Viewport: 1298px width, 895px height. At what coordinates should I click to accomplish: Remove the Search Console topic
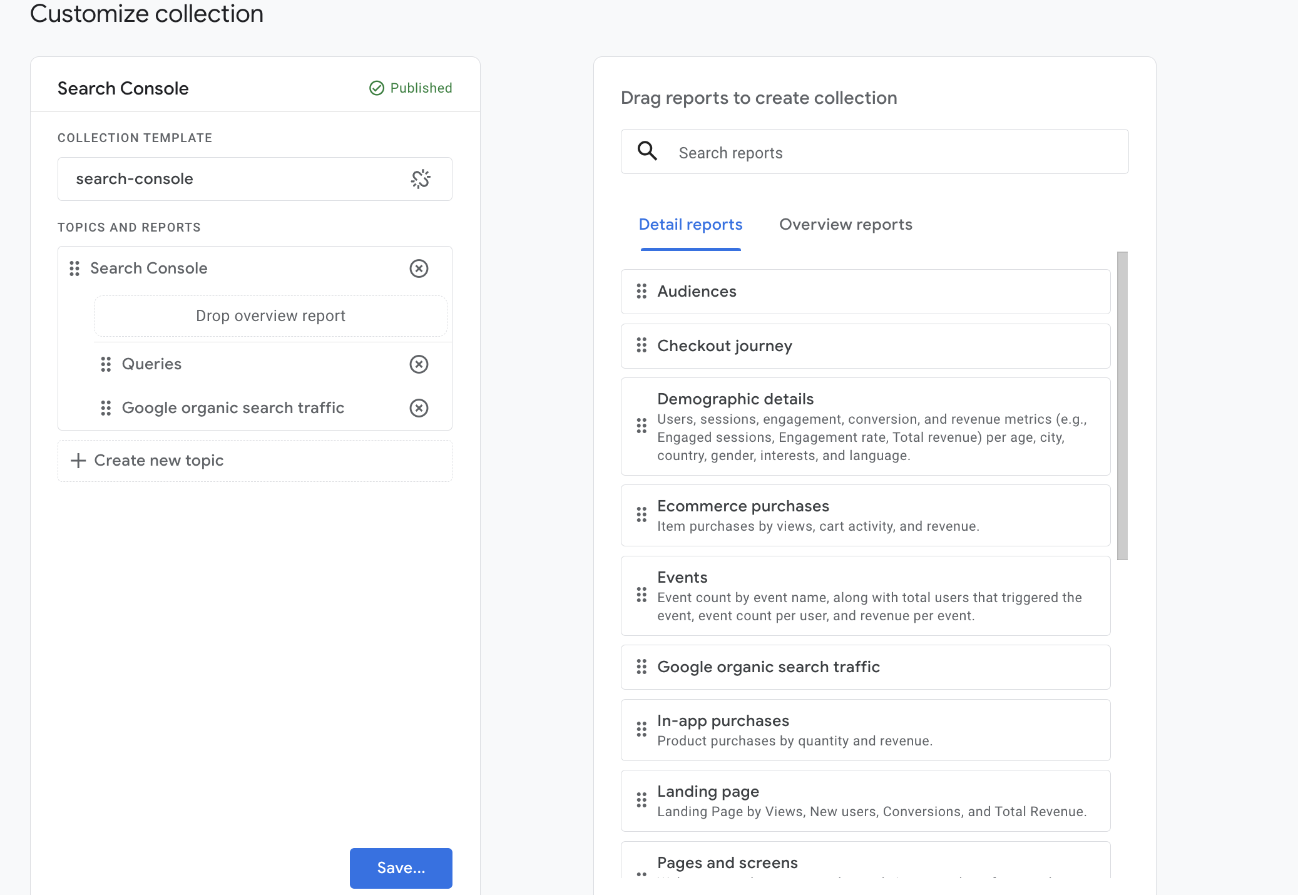coord(419,268)
